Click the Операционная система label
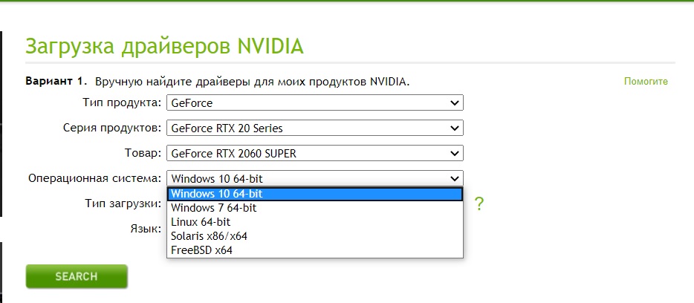Image resolution: width=694 pixels, height=303 pixels. tap(94, 178)
